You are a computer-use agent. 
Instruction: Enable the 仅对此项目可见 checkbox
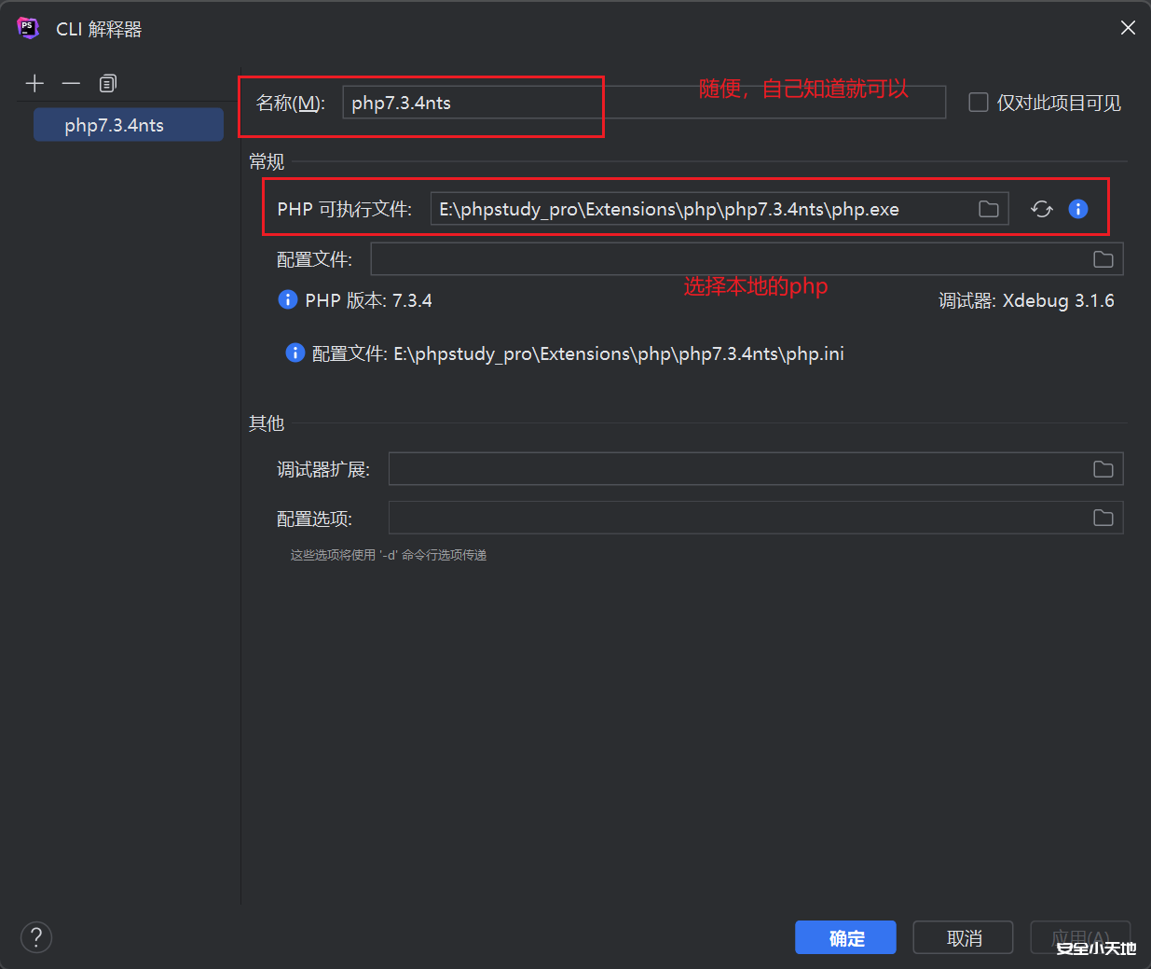point(978,103)
